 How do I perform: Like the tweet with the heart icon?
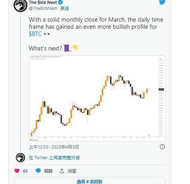pos(17,171)
